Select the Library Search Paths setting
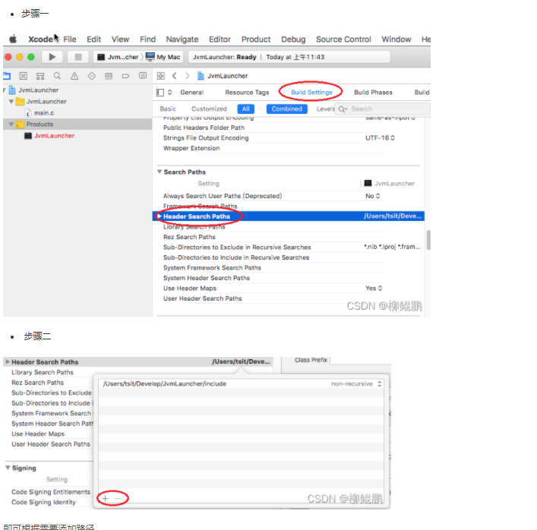The image size is (537, 530). (194, 226)
